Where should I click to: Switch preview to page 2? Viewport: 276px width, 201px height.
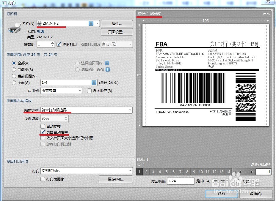click(146, 172)
